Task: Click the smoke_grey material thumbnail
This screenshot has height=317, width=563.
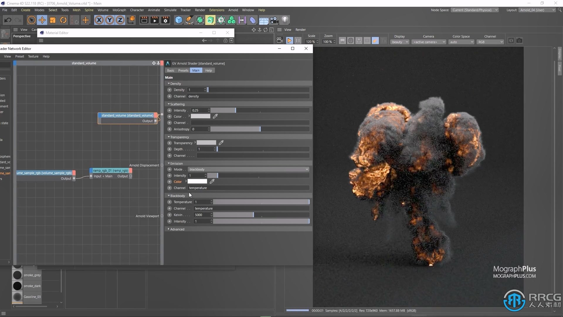Action: [17, 275]
